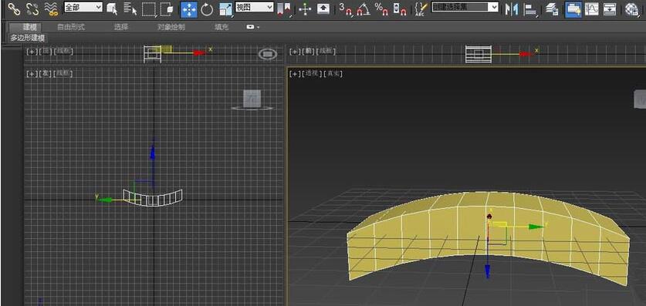Open the [真实] shading menu in perspective viewport
Viewport: 646px width, 306px height.
[x=333, y=74]
